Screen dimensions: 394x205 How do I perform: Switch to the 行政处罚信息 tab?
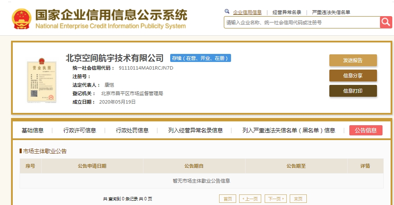[x=132, y=130]
